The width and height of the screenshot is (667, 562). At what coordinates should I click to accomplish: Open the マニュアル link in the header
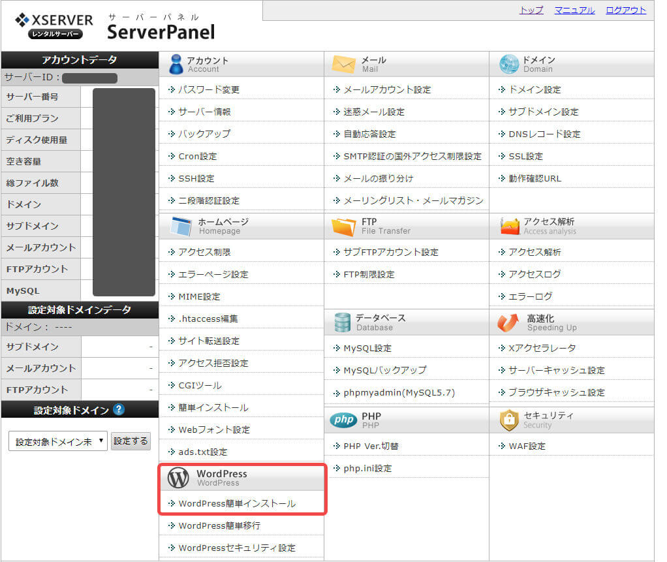[574, 10]
